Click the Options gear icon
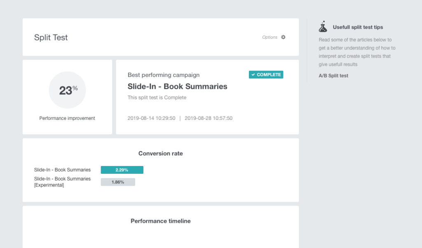 [x=283, y=37]
